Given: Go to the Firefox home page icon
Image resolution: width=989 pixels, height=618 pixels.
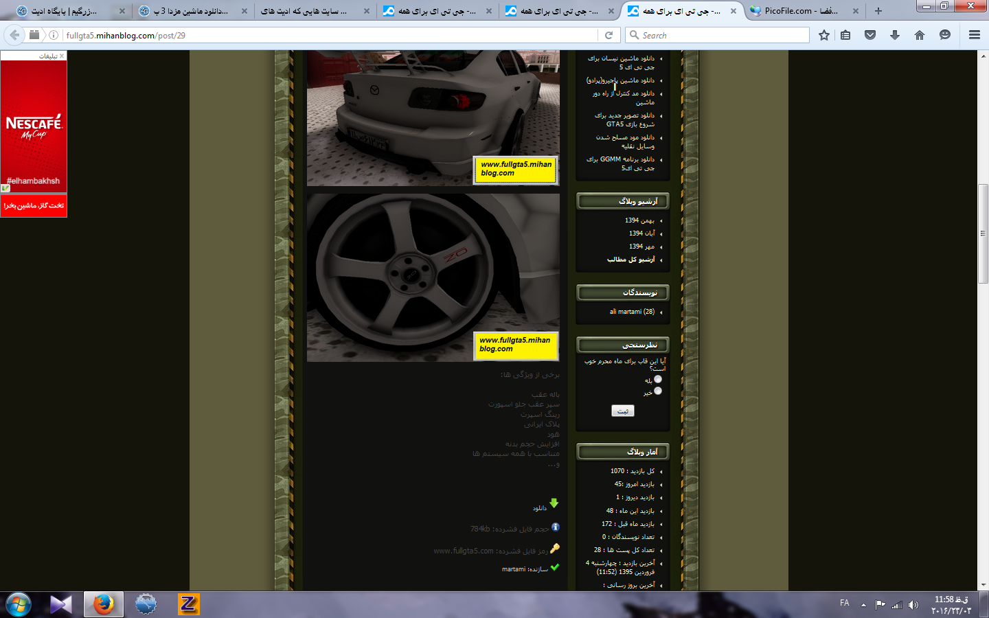Looking at the screenshot, I should coord(920,35).
